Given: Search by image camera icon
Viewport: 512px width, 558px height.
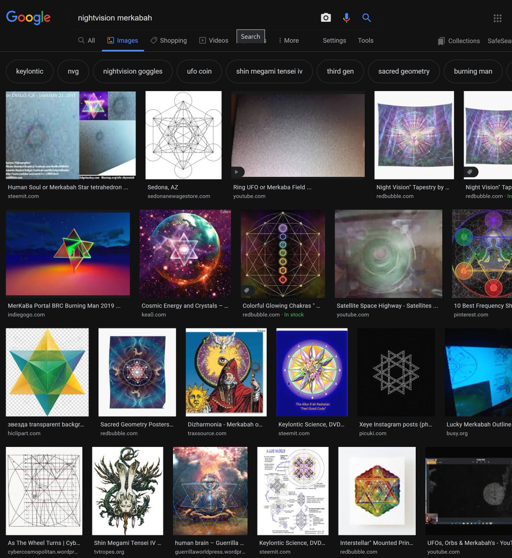Looking at the screenshot, I should [326, 18].
